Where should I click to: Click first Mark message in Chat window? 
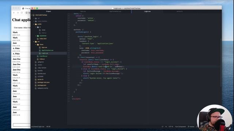[15, 32]
